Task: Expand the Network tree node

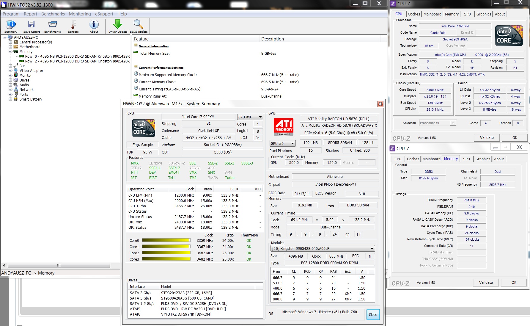Action: [10, 90]
